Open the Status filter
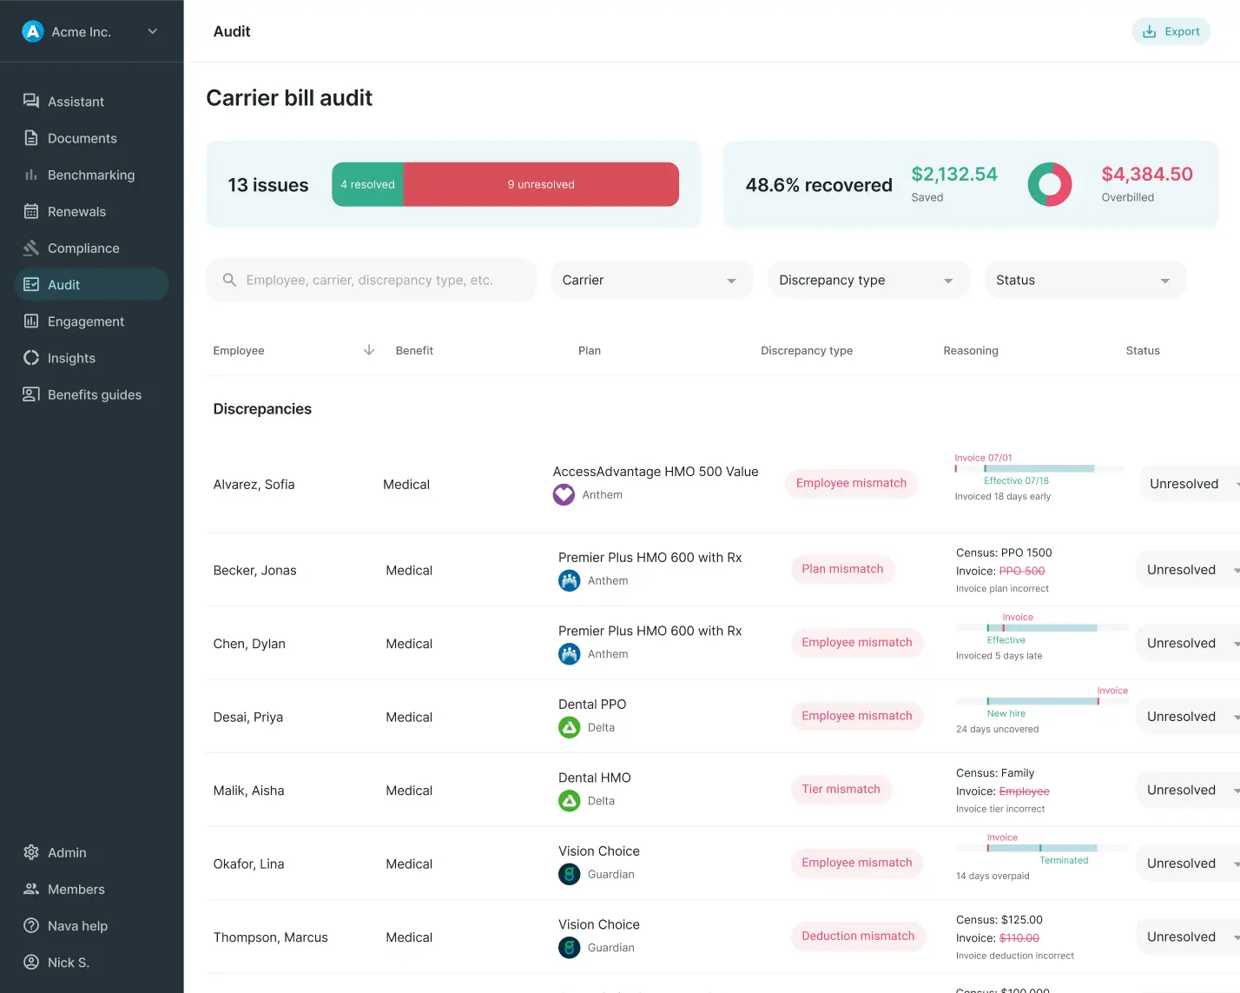 (1085, 280)
